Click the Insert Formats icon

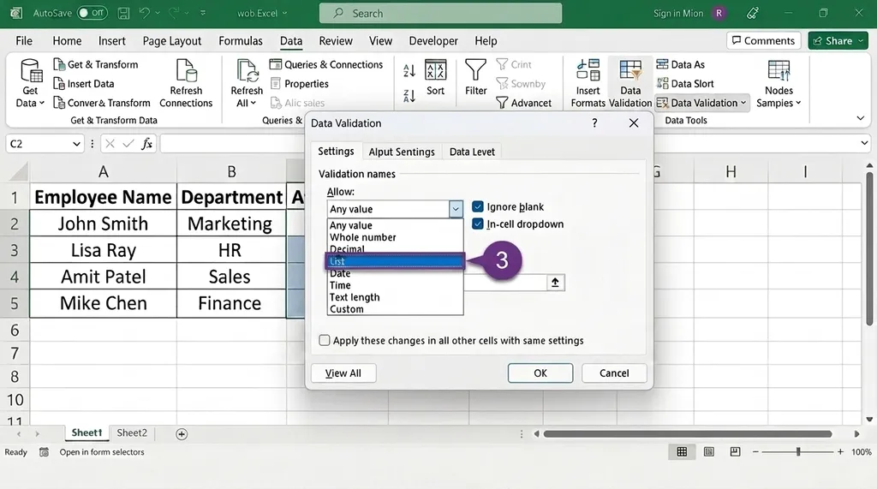point(588,70)
